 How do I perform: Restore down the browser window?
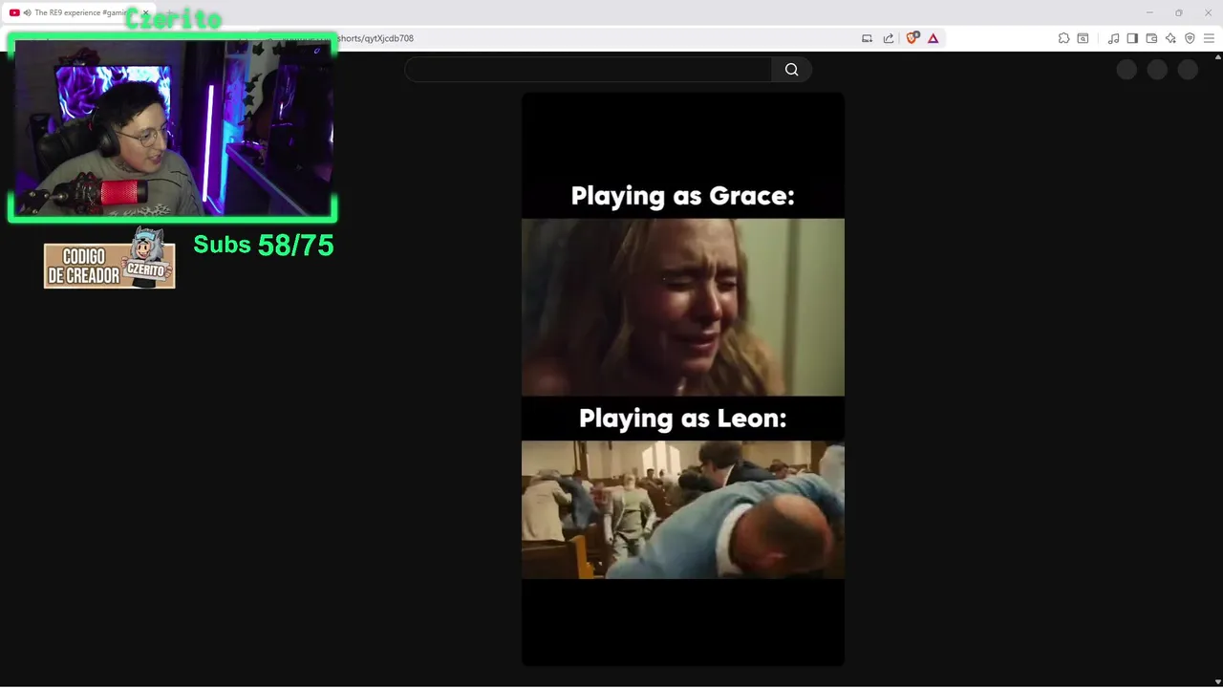coord(1178,12)
